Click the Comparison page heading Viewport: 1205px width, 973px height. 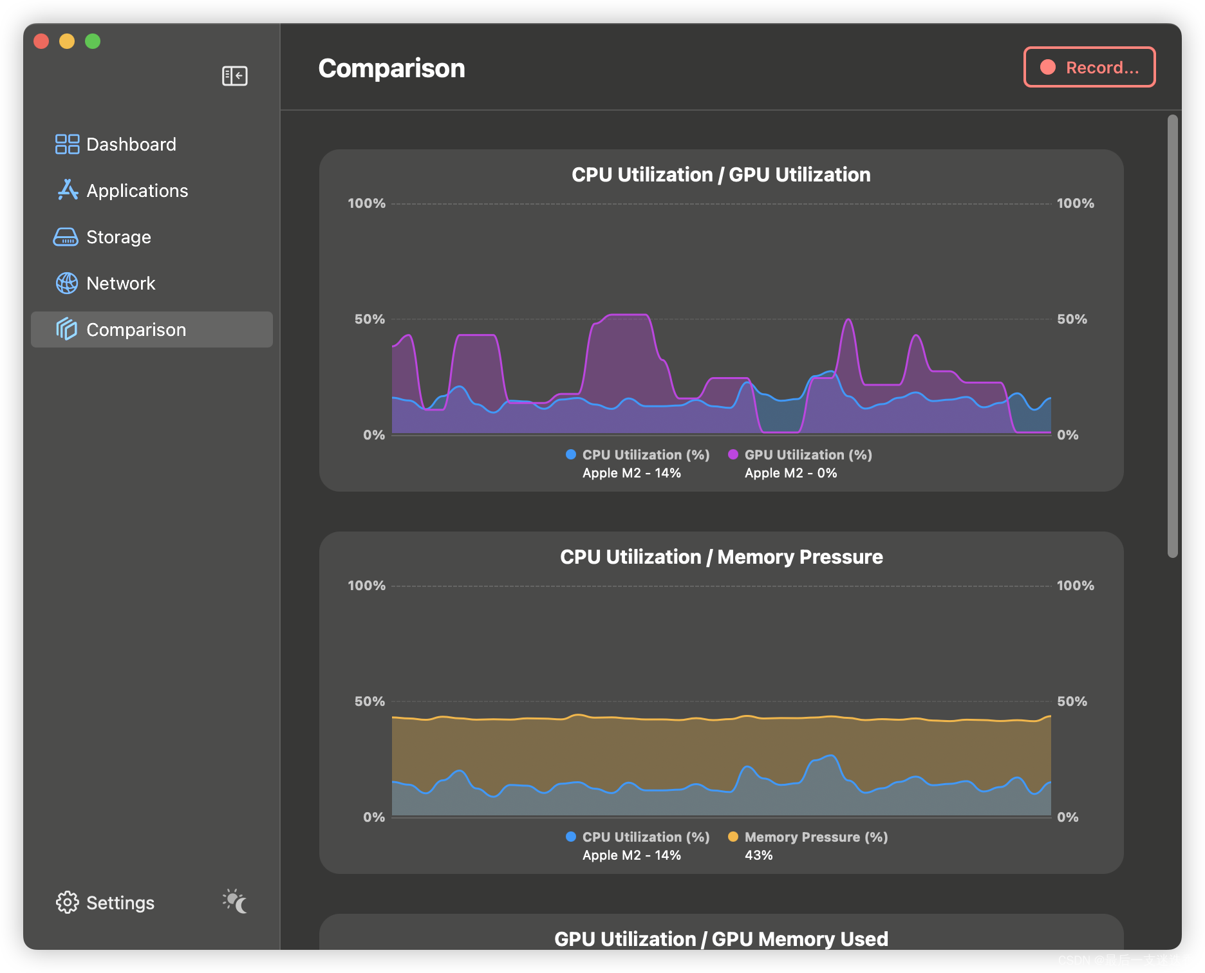pos(391,68)
